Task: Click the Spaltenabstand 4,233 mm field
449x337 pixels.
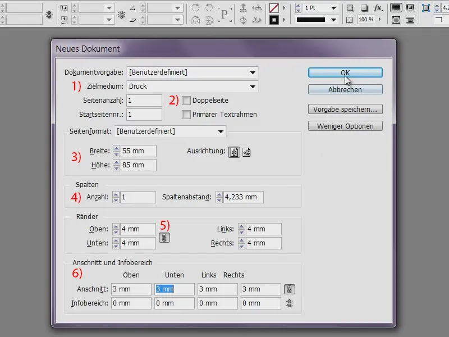Action: (243, 197)
